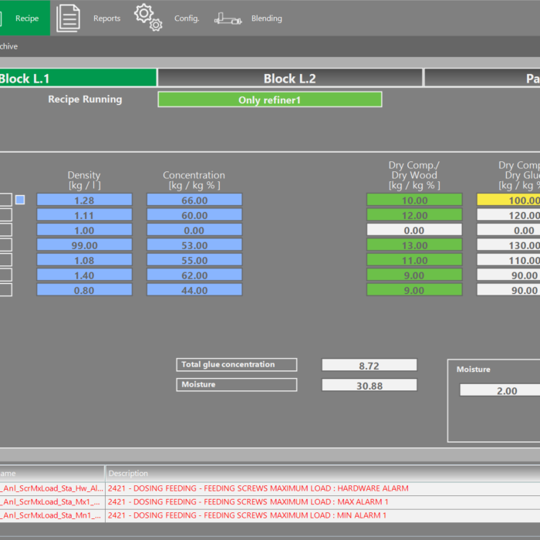Screen dimensions: 540x540
Task: Click the Total glue concentration value 8.72
Action: (x=369, y=365)
